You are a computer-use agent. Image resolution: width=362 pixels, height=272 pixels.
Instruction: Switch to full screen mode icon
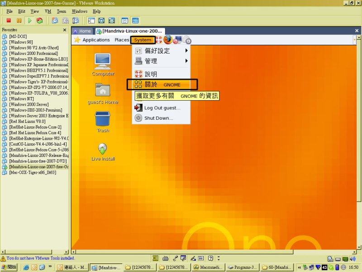click(101, 20)
